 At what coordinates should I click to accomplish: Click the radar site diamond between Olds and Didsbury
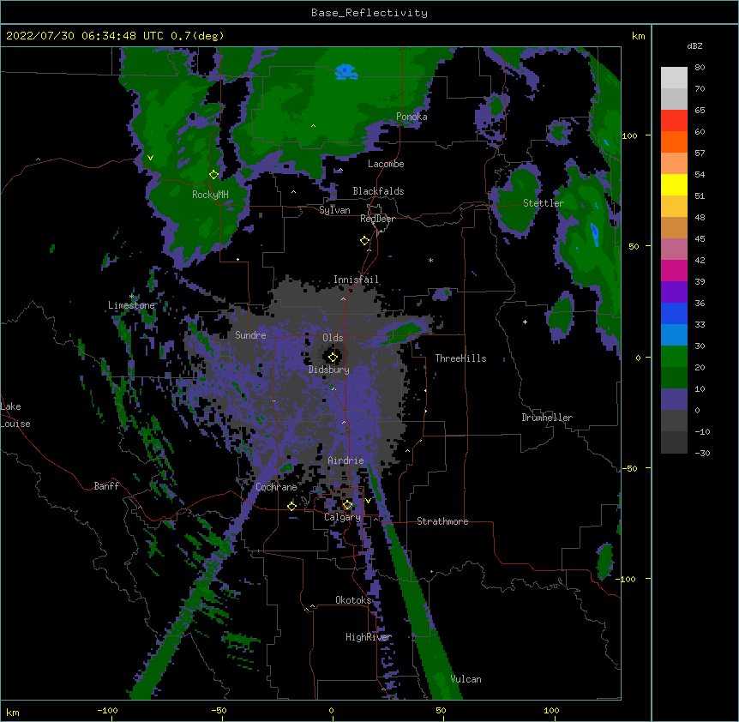click(x=333, y=358)
